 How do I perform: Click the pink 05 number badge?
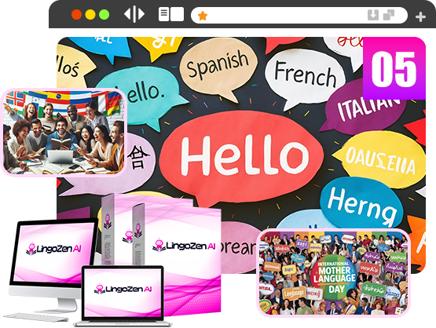pos(394,68)
